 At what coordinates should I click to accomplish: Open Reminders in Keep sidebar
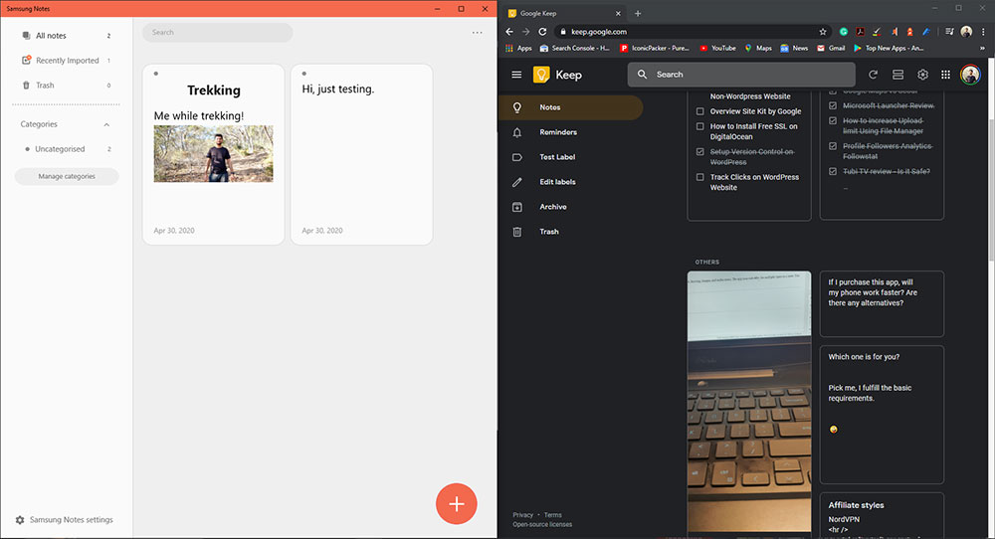point(570,132)
